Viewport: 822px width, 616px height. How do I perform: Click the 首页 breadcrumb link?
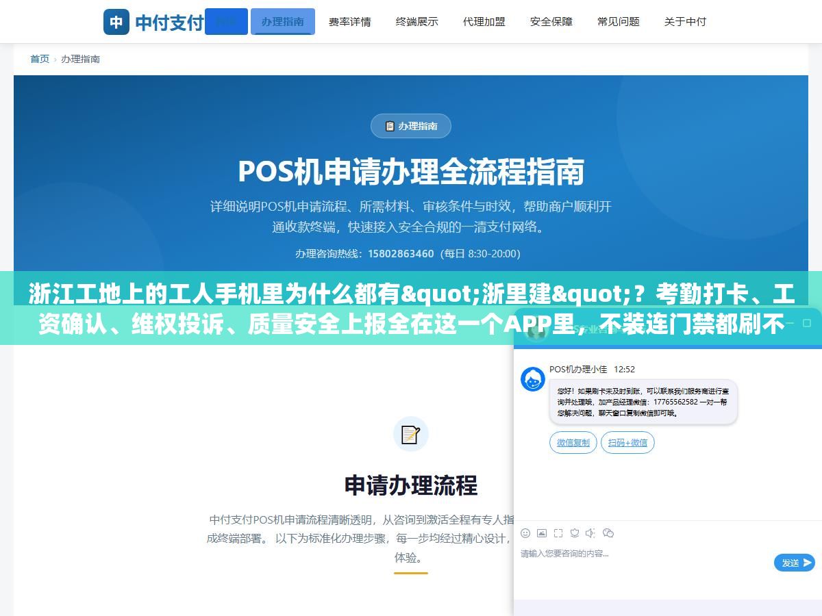[x=40, y=59]
